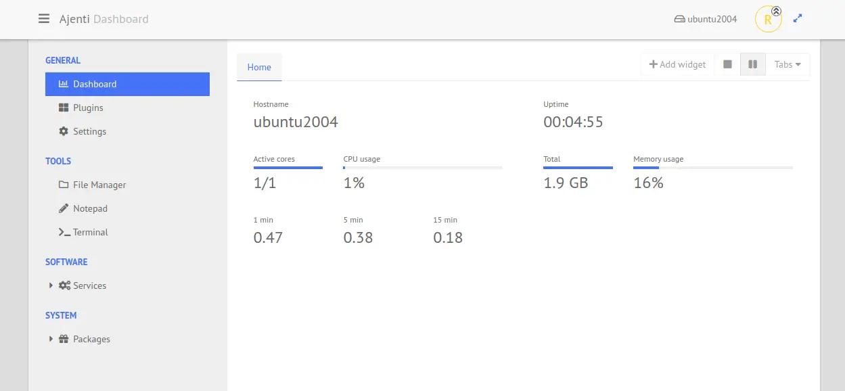Viewport: 845px width, 391px height.
Task: Open the user avatar R icon
Action: 768,19
